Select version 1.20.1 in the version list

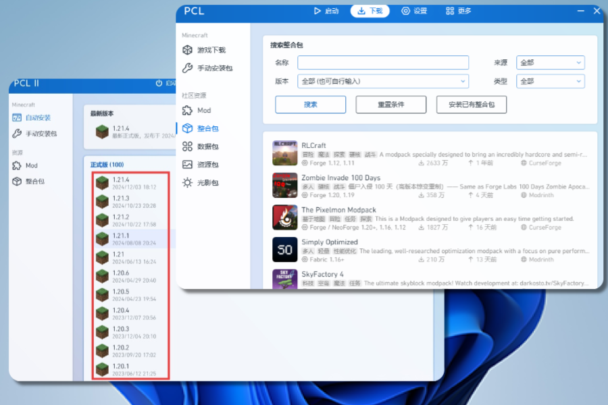[128, 369]
